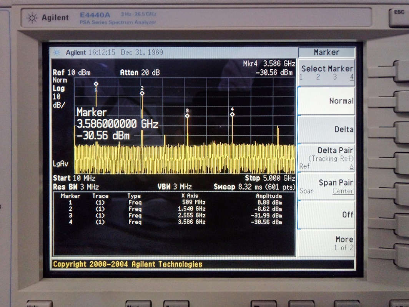Select the Normal marker softkey
Screen dimensions: 409x307
point(326,101)
